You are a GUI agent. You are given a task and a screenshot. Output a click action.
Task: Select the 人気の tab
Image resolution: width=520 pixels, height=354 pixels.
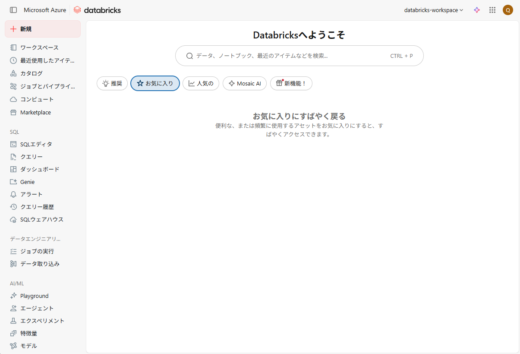coord(201,83)
